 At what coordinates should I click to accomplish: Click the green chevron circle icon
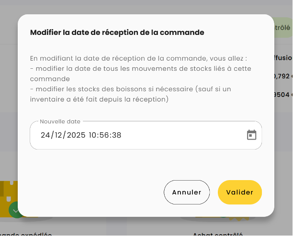tap(15, 211)
